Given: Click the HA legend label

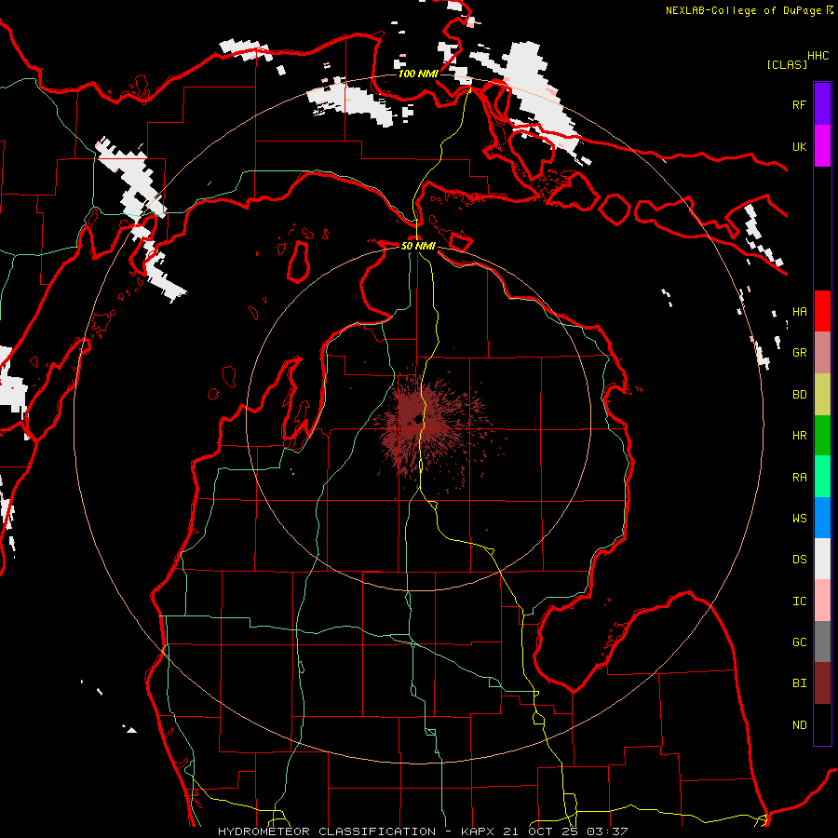Looking at the screenshot, I should [799, 312].
